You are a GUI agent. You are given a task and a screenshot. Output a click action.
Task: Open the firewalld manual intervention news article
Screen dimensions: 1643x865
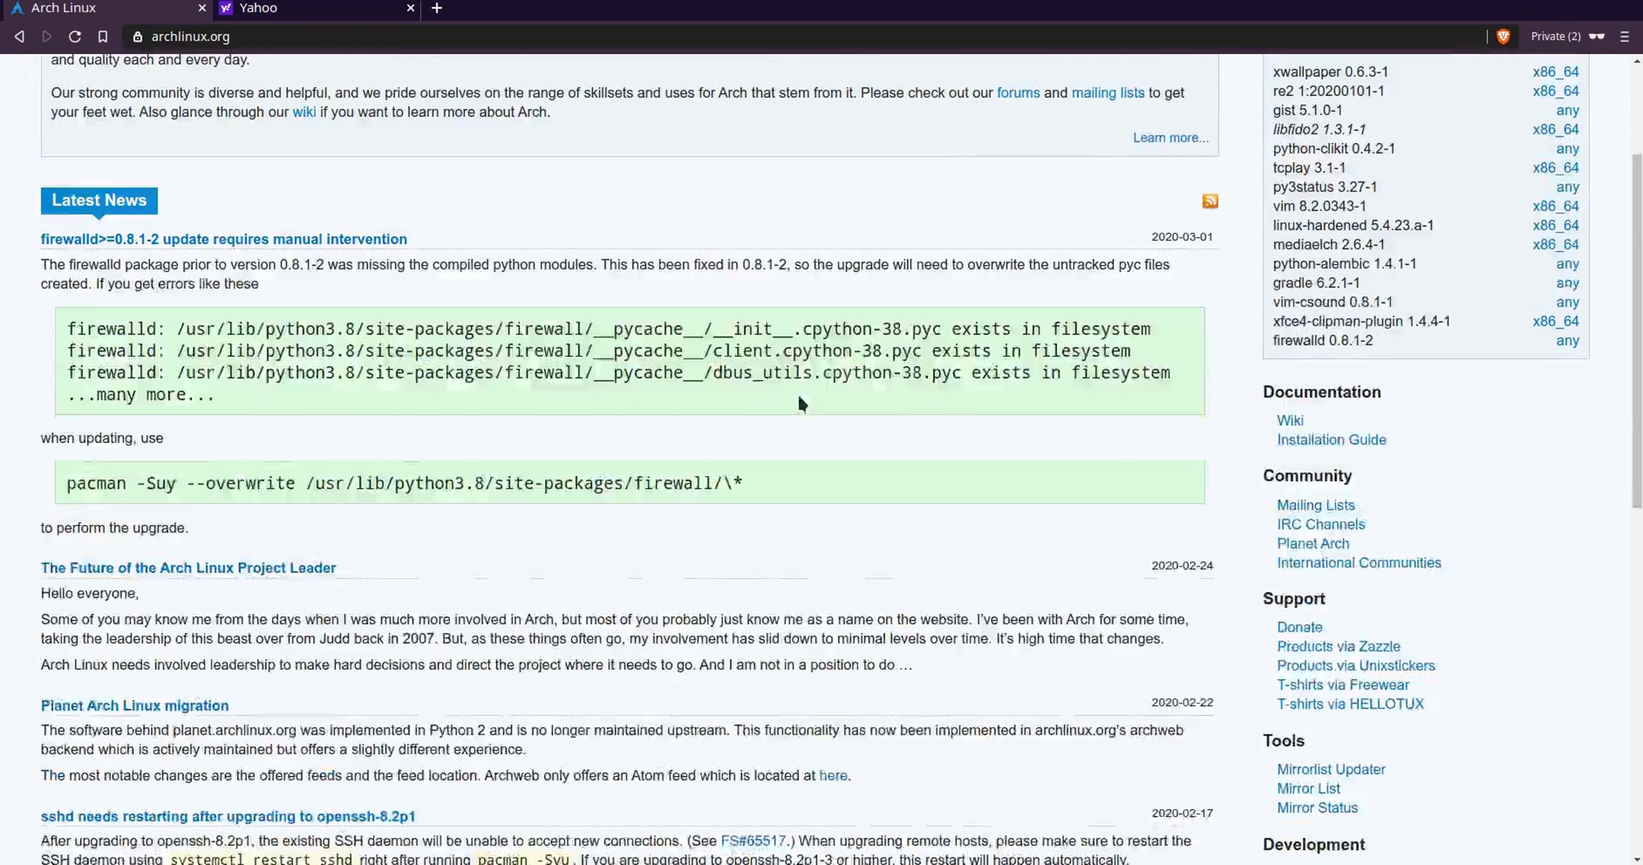click(x=224, y=239)
